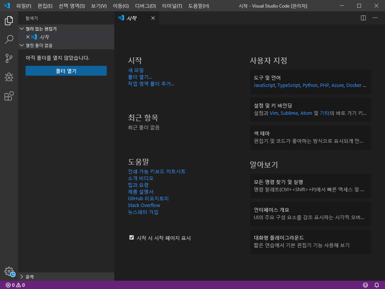Open the 대화형 플레이그라운드 card
This screenshot has width=385, height=289.
310,242
